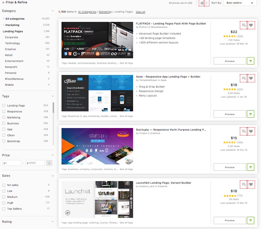Click Clear all to reset filters
This screenshot has width=261, height=229.
coord(141,11)
